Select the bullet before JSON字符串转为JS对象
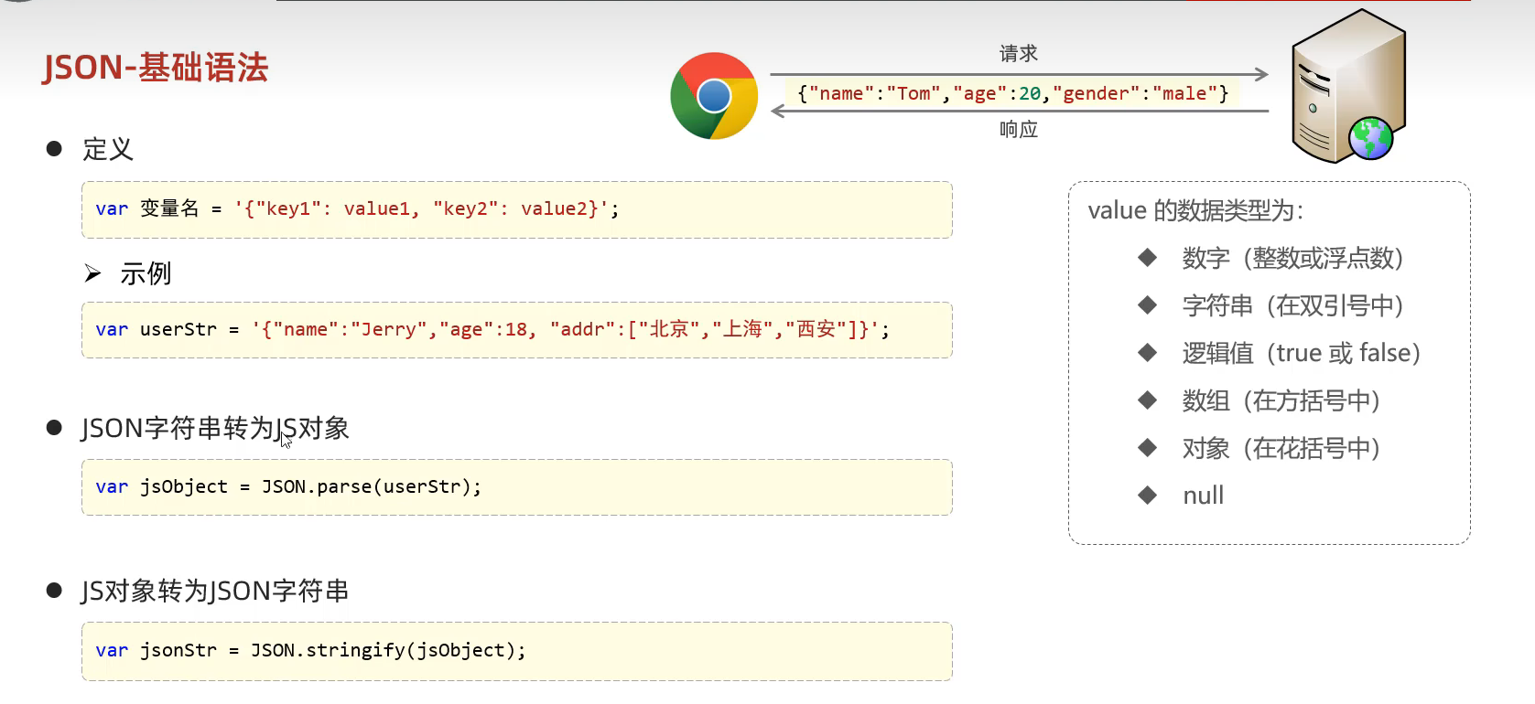The width and height of the screenshot is (1535, 704). (x=54, y=428)
